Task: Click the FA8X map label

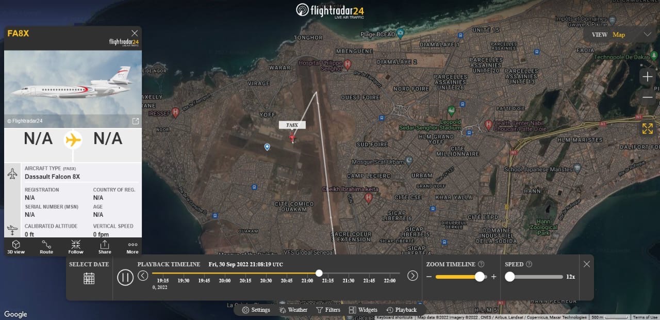Action: click(x=292, y=125)
